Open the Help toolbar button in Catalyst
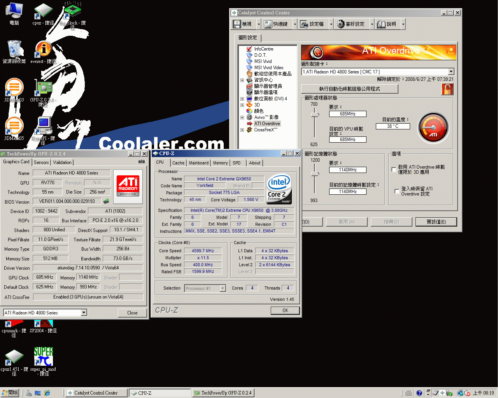 click(388, 24)
